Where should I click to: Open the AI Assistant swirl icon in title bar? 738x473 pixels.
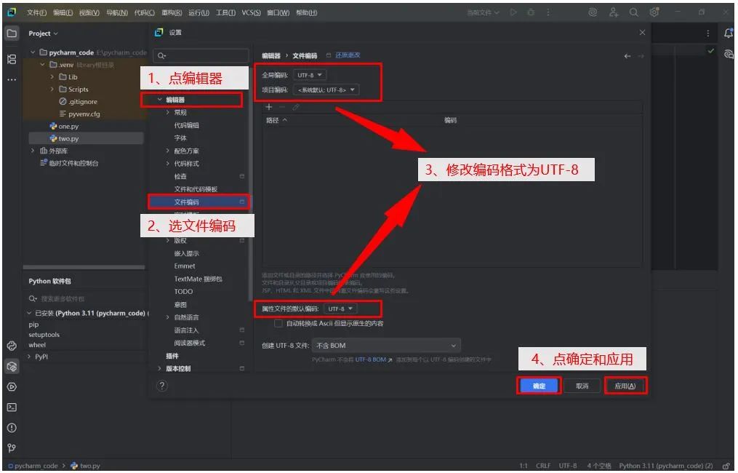(x=593, y=12)
